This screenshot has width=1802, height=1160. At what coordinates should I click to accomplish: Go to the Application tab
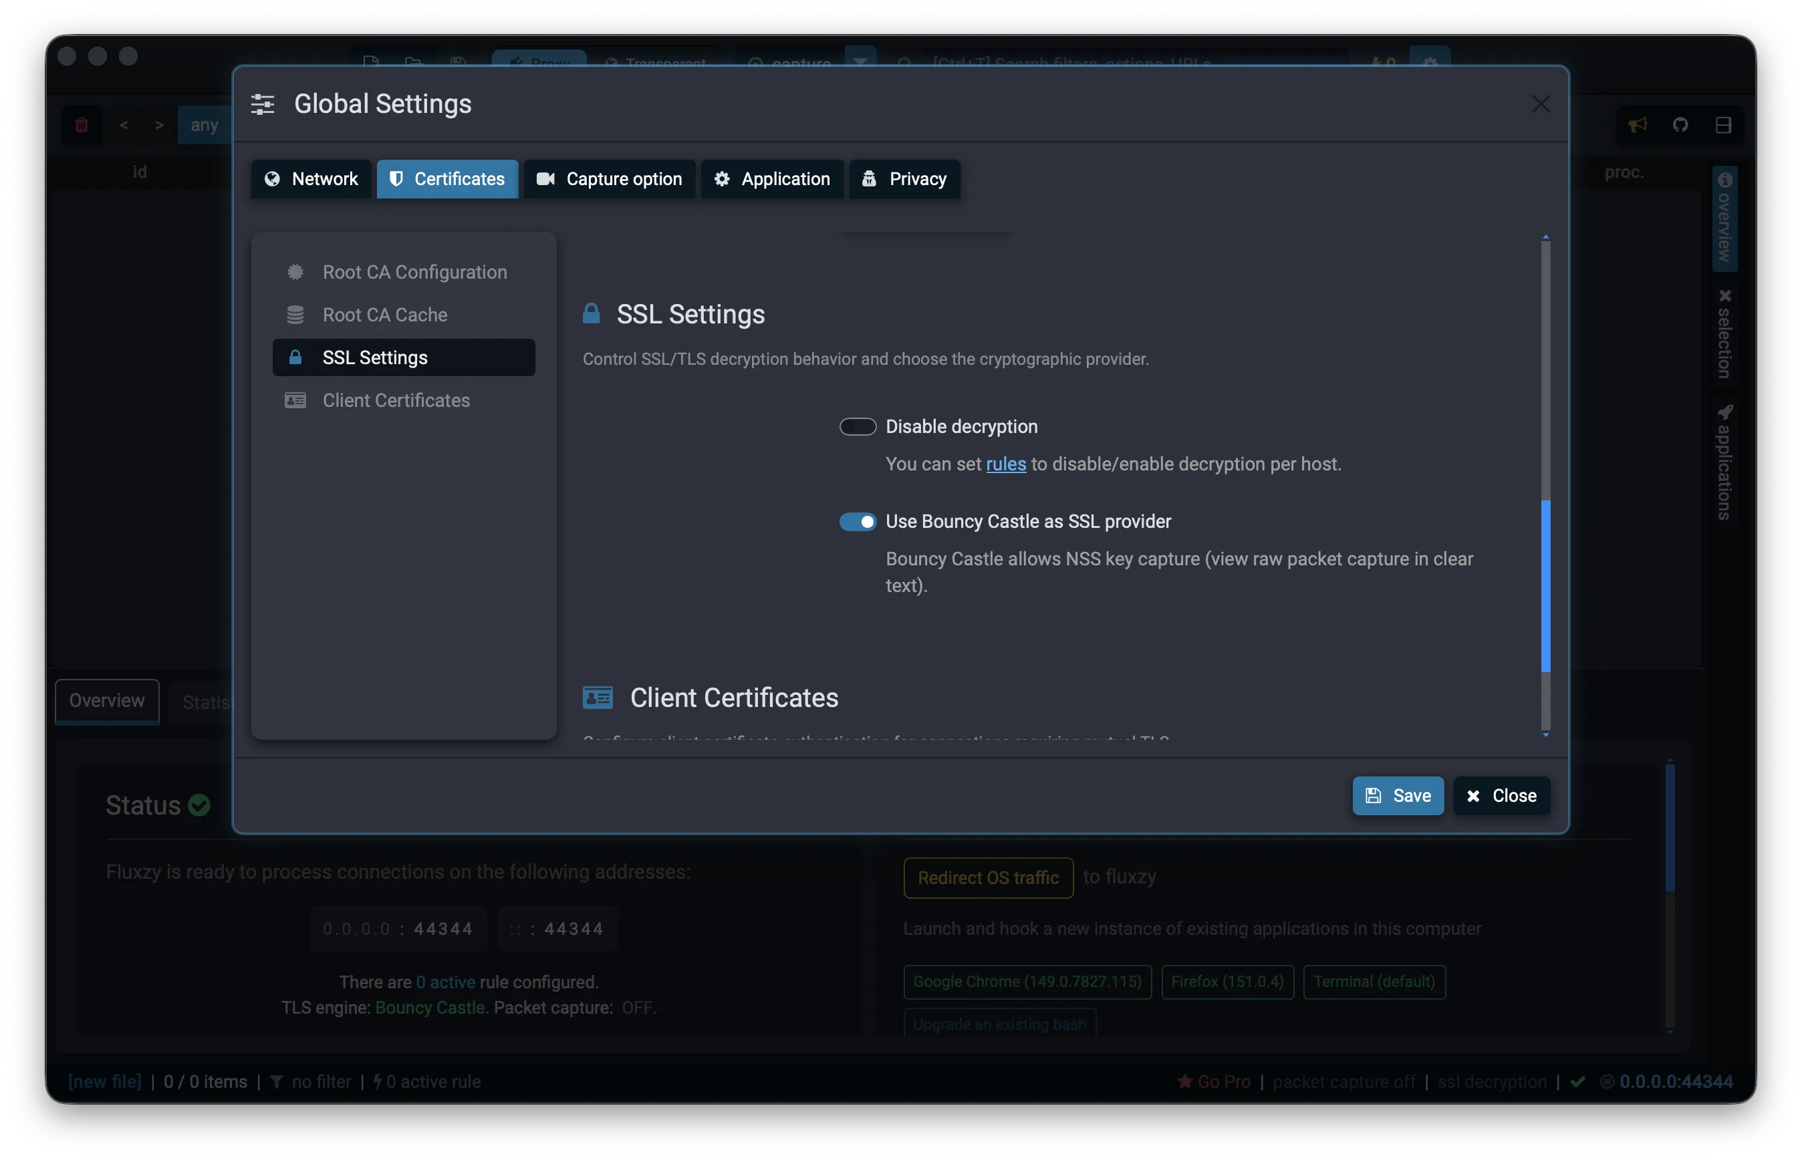[771, 178]
